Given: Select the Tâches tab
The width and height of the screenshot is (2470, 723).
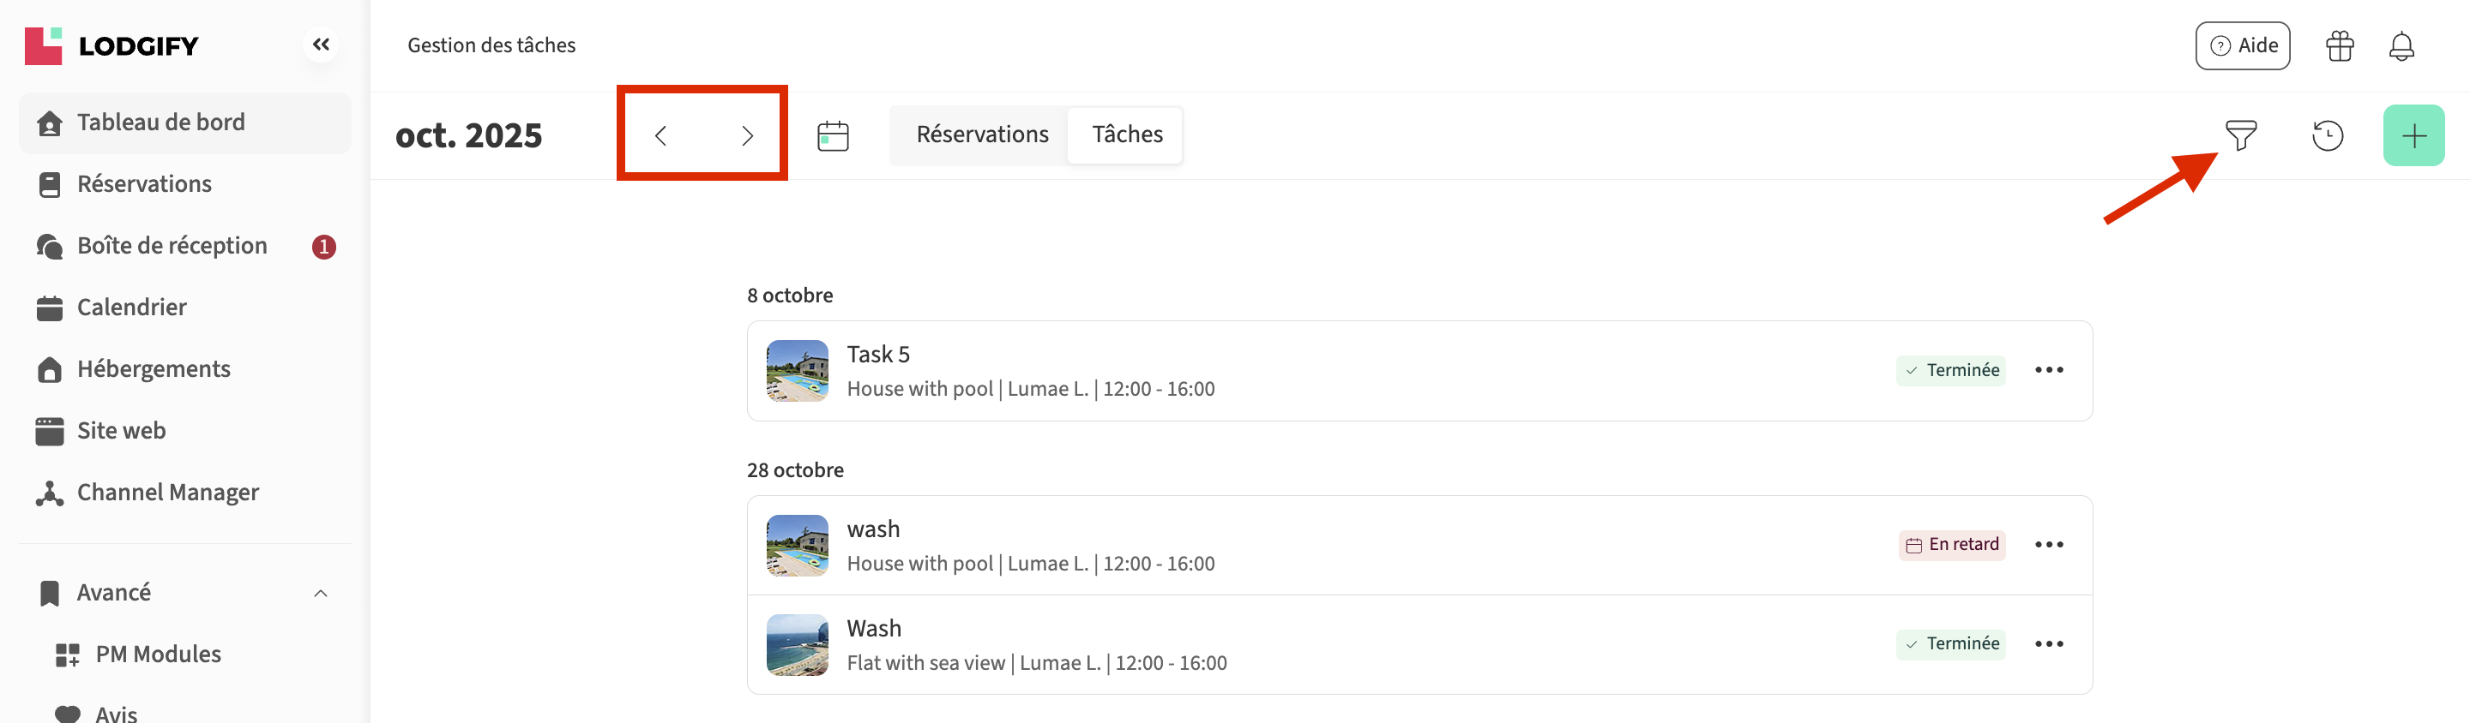Looking at the screenshot, I should (x=1127, y=134).
